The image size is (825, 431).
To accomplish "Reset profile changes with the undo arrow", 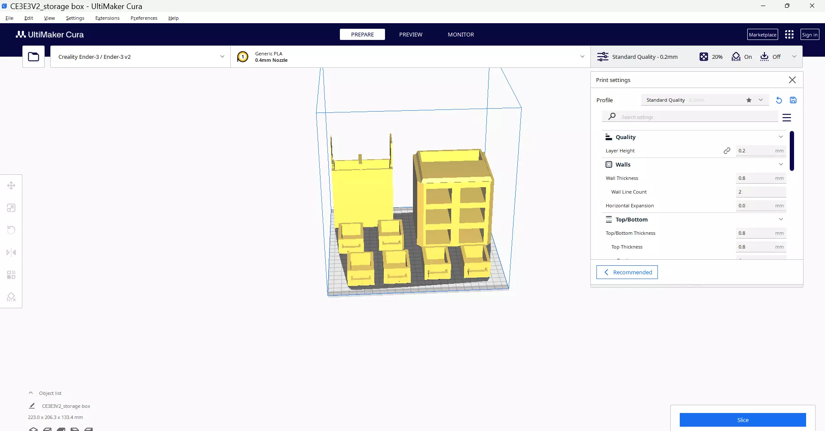I will (779, 100).
